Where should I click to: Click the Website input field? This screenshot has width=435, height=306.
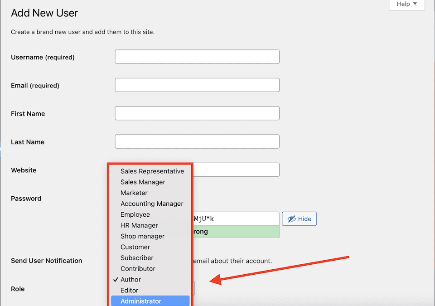(236, 170)
